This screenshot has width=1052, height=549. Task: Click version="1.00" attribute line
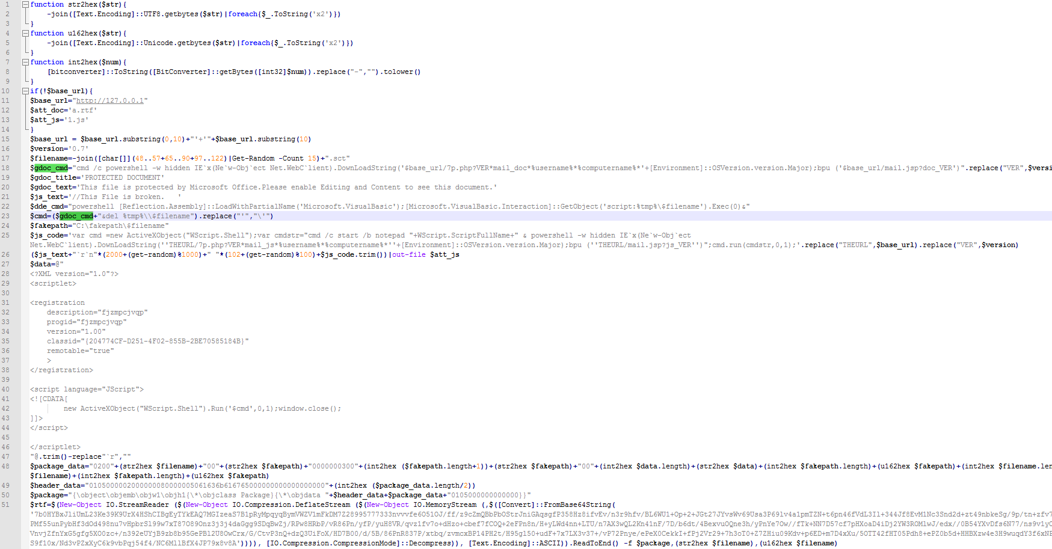pyautogui.click(x=76, y=331)
